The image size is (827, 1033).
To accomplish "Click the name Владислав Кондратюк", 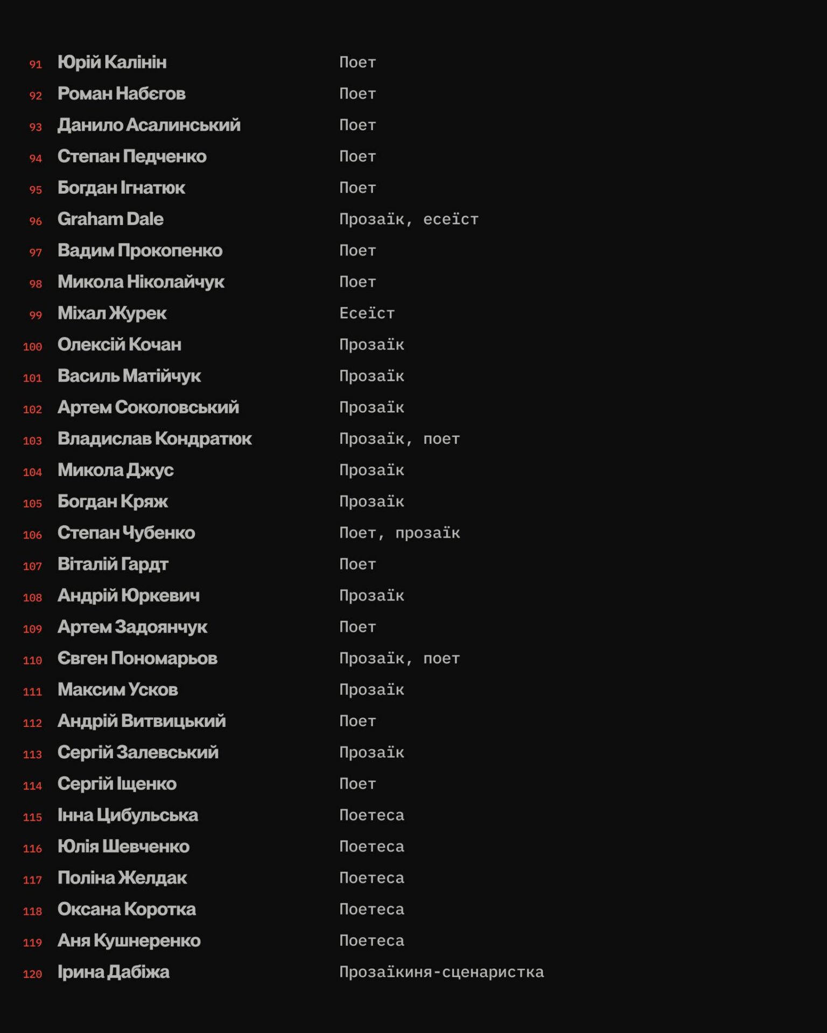I will coord(155,438).
